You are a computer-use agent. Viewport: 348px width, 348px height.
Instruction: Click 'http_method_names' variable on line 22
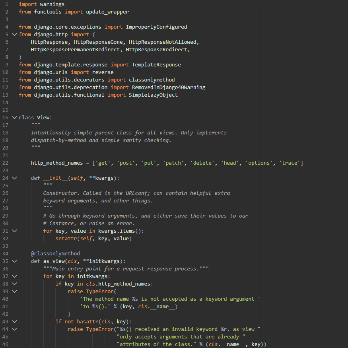tap(57, 163)
